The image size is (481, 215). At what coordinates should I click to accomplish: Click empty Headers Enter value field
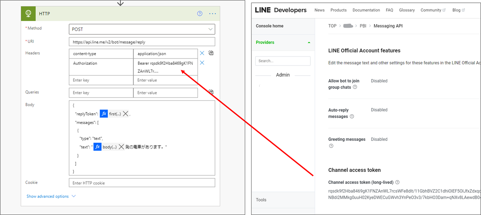pos(165,80)
